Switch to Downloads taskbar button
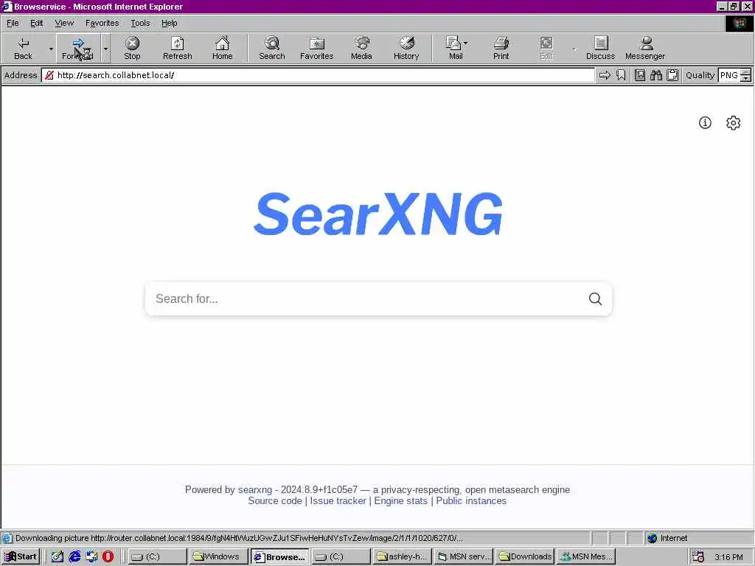Image resolution: width=755 pixels, height=566 pixels. pos(525,557)
